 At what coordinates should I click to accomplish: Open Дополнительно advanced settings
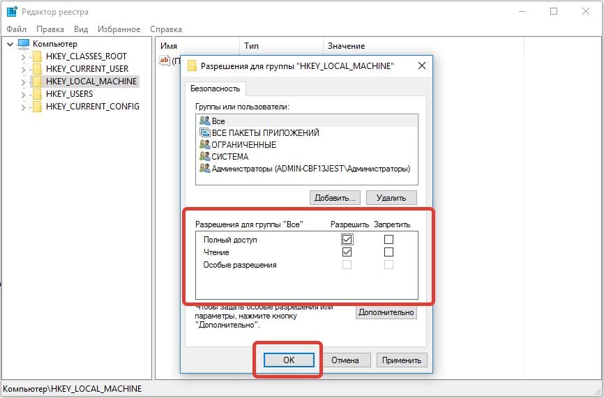(386, 313)
